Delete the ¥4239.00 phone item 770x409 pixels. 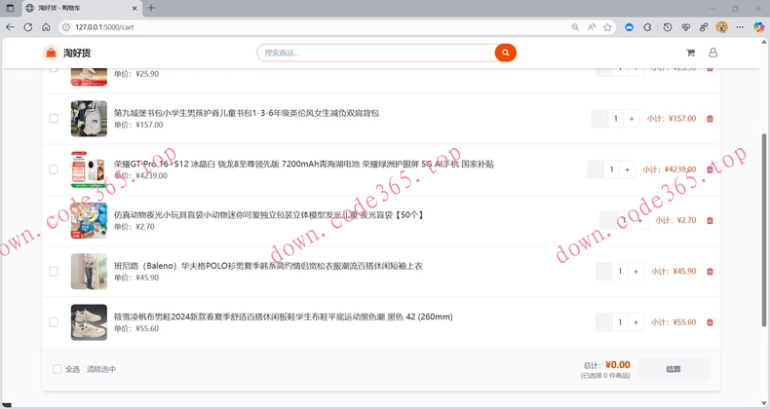tap(710, 169)
